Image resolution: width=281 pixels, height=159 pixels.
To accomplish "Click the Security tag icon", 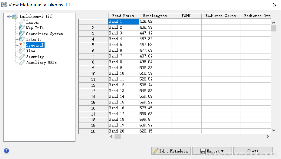I will click(22, 57).
